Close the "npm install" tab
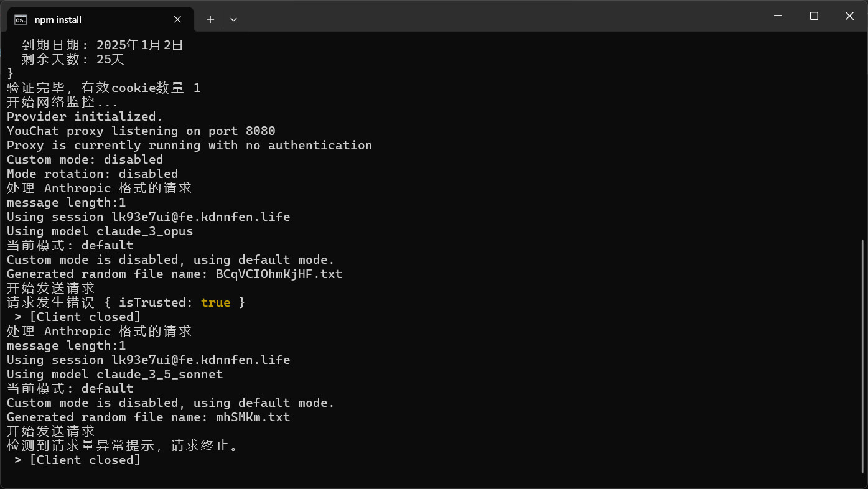This screenshot has width=868, height=489. click(177, 19)
